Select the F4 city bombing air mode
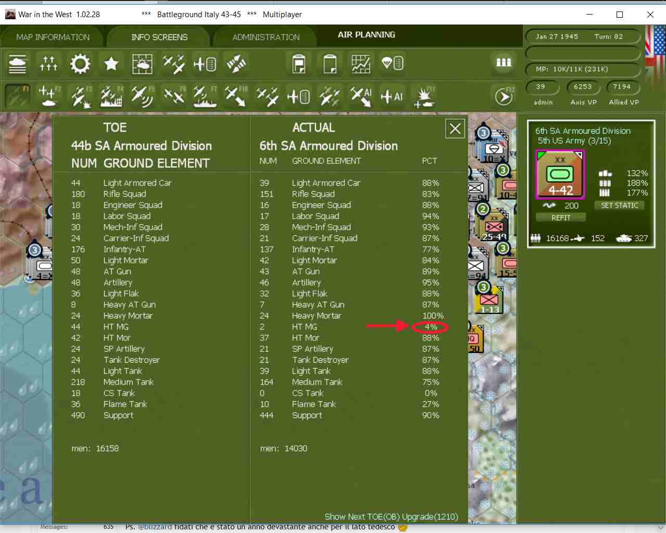Image resolution: width=666 pixels, height=533 pixels. pyautogui.click(x=111, y=96)
